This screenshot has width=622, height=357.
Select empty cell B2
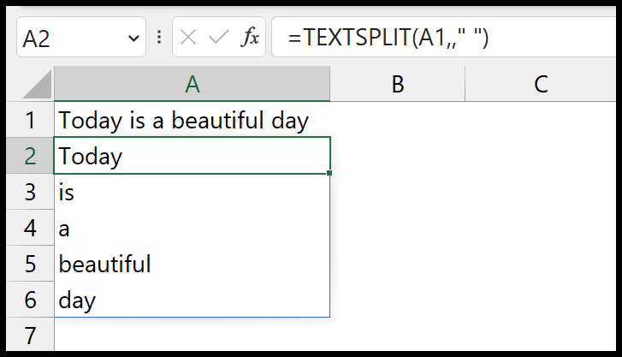click(x=398, y=156)
